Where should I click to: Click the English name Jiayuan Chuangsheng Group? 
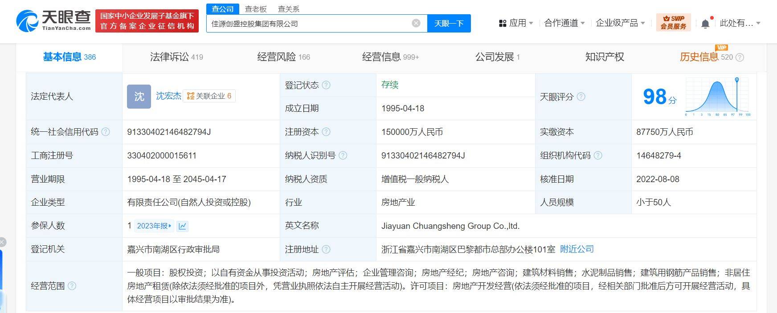coord(450,226)
